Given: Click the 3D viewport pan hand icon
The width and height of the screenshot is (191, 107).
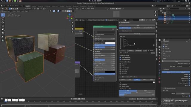Looking at the screenshot, I should [73, 26].
